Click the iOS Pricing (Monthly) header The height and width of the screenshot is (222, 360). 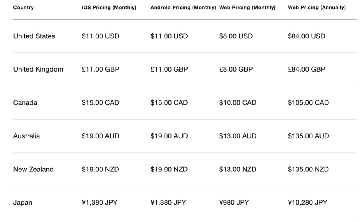[109, 8]
